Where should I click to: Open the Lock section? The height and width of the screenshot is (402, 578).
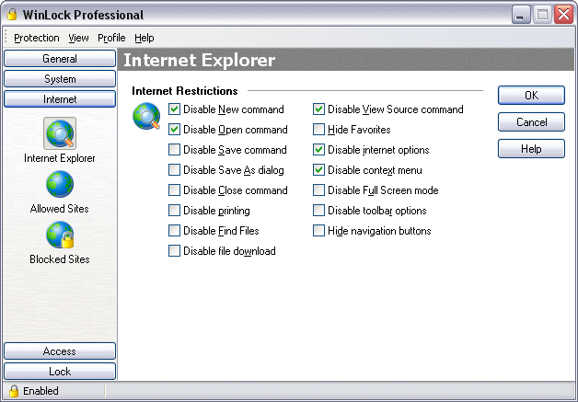(x=60, y=372)
